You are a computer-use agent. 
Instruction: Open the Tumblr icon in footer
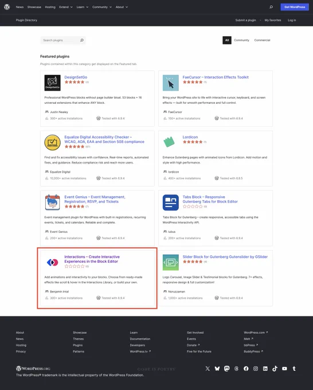[x=294, y=369]
